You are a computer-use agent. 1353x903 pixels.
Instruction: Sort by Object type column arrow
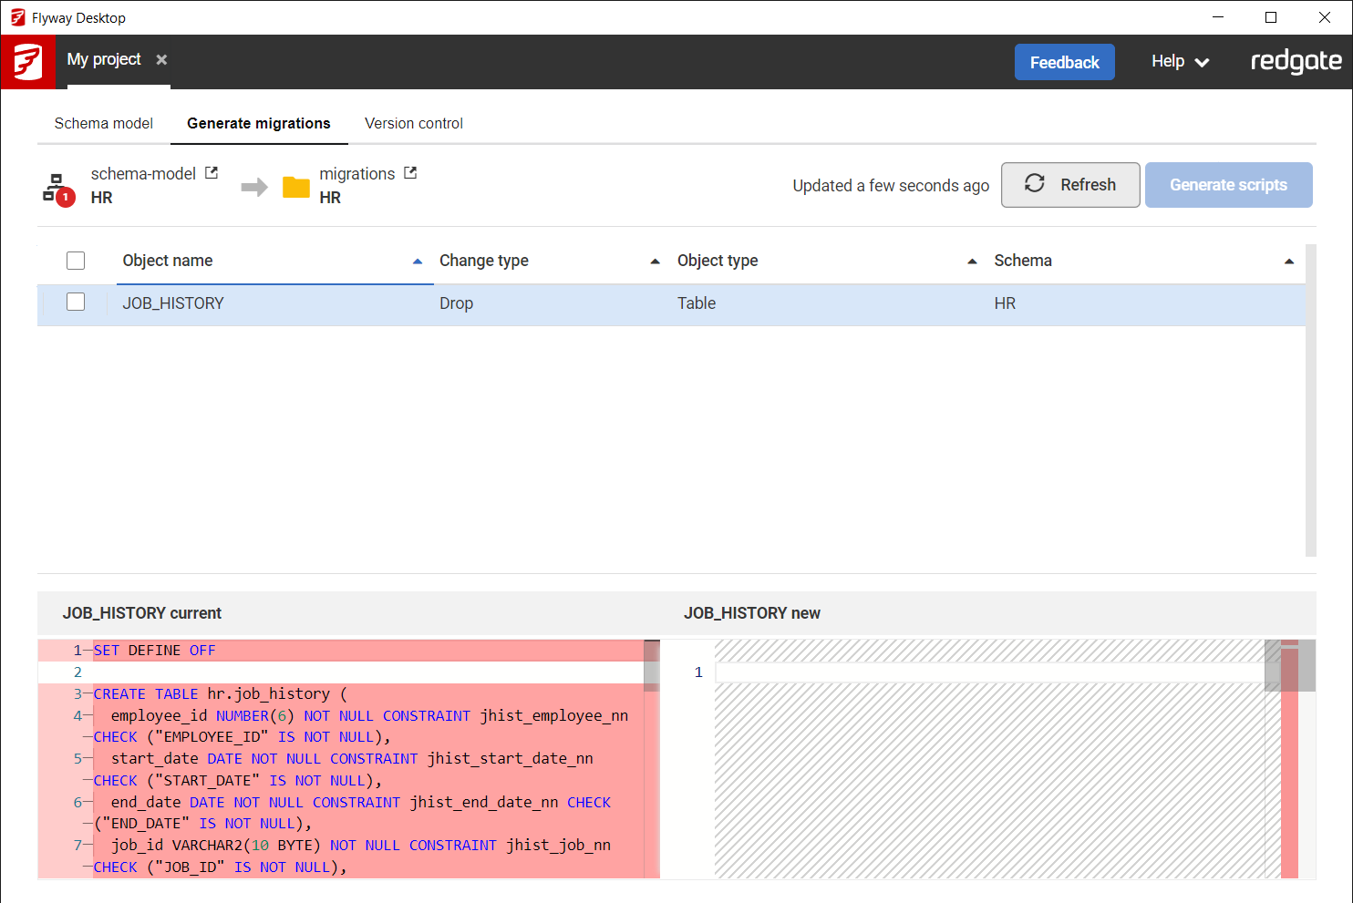(972, 262)
